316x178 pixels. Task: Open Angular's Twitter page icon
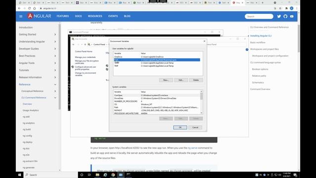(279, 16)
